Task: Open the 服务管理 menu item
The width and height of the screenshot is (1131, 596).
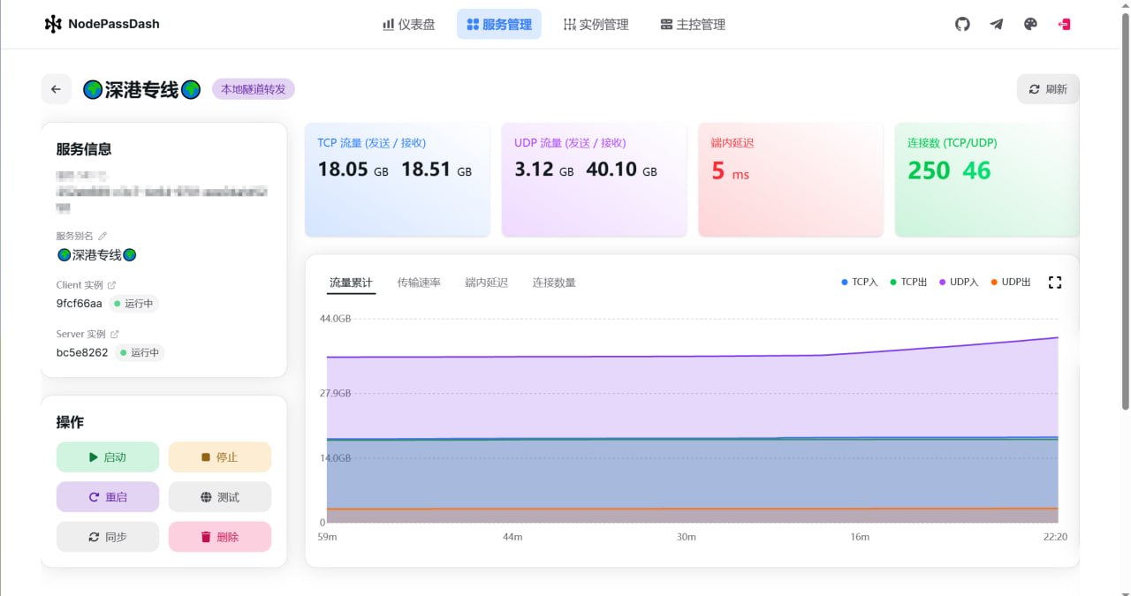Action: (x=499, y=25)
